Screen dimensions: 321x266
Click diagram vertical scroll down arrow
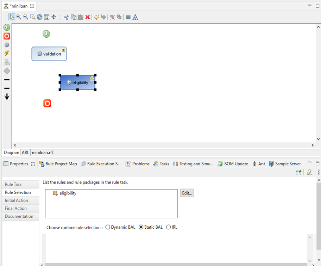coord(318,139)
